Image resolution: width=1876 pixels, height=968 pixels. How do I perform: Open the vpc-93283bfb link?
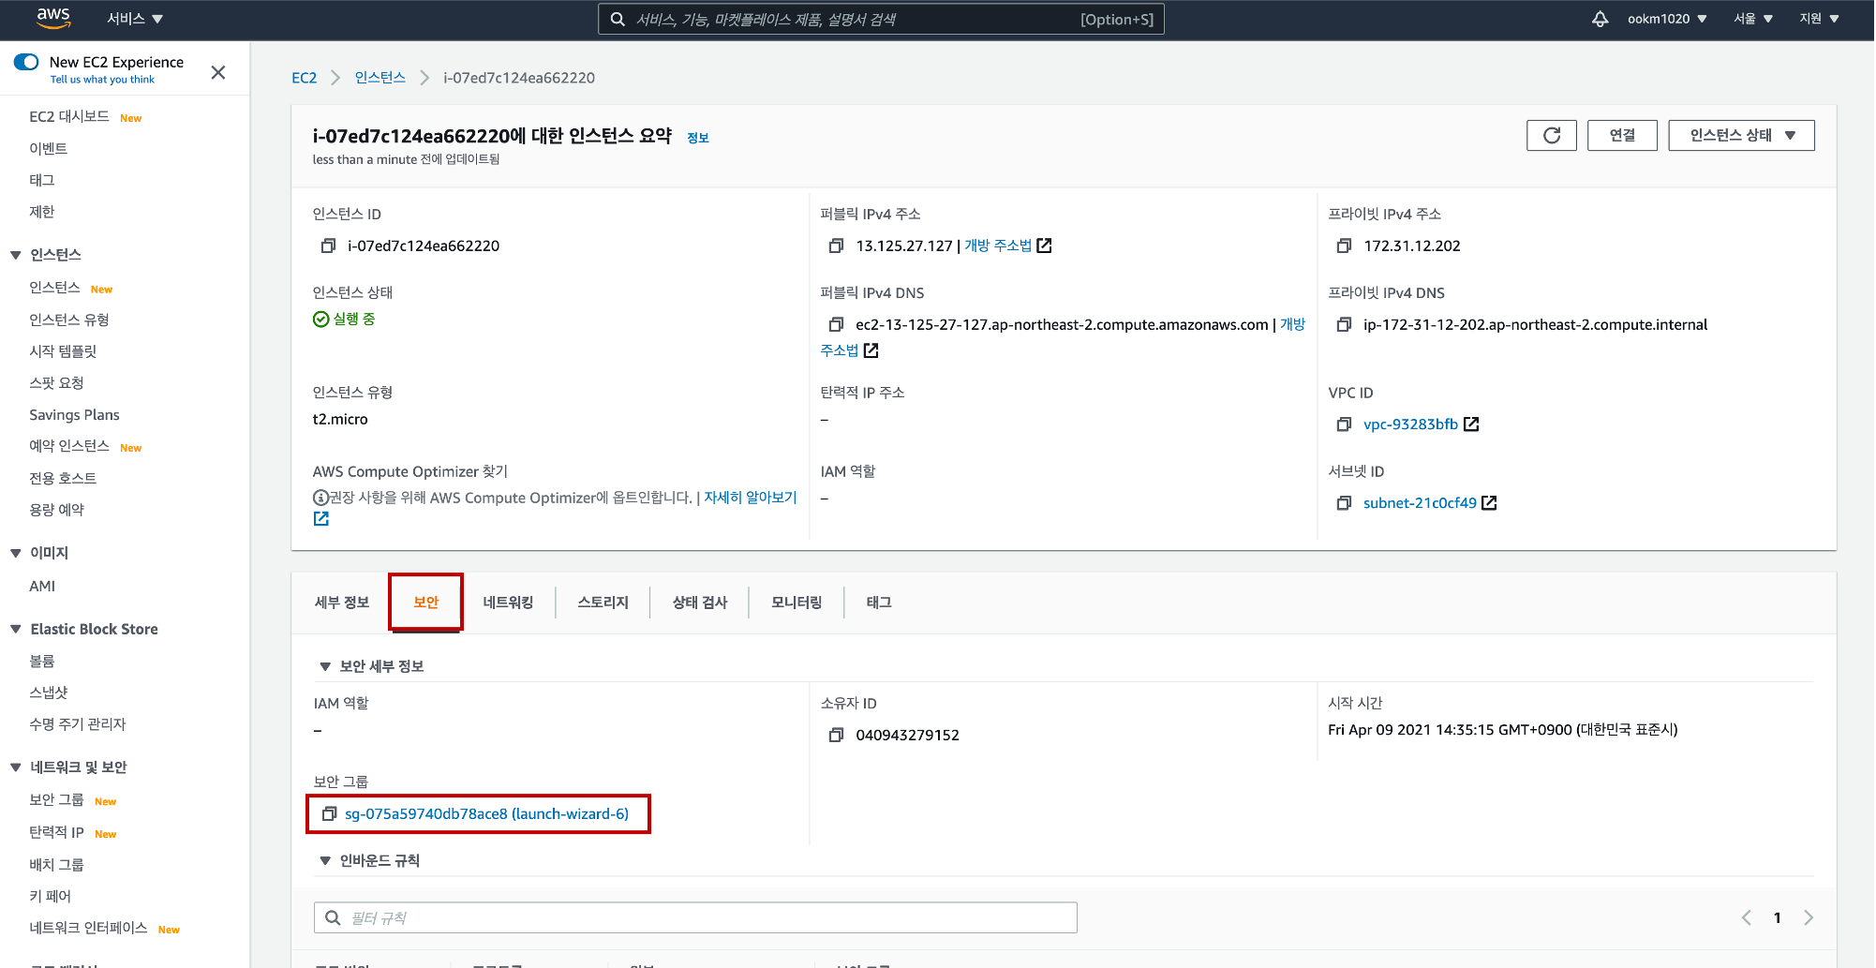click(1410, 424)
